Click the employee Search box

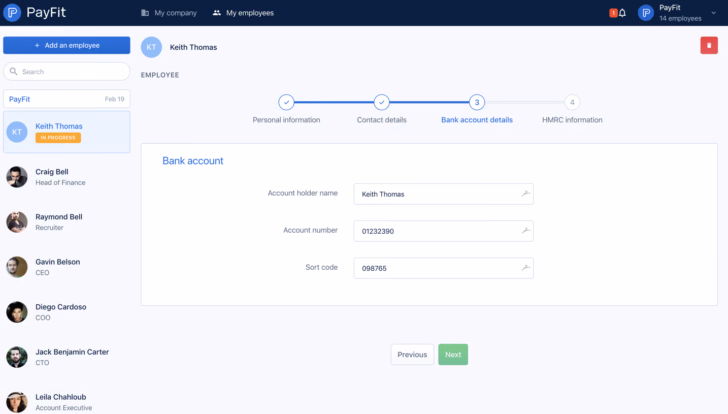click(67, 72)
